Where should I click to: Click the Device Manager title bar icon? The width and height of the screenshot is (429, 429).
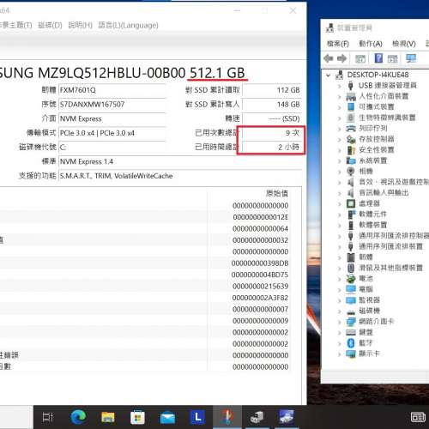pos(330,27)
